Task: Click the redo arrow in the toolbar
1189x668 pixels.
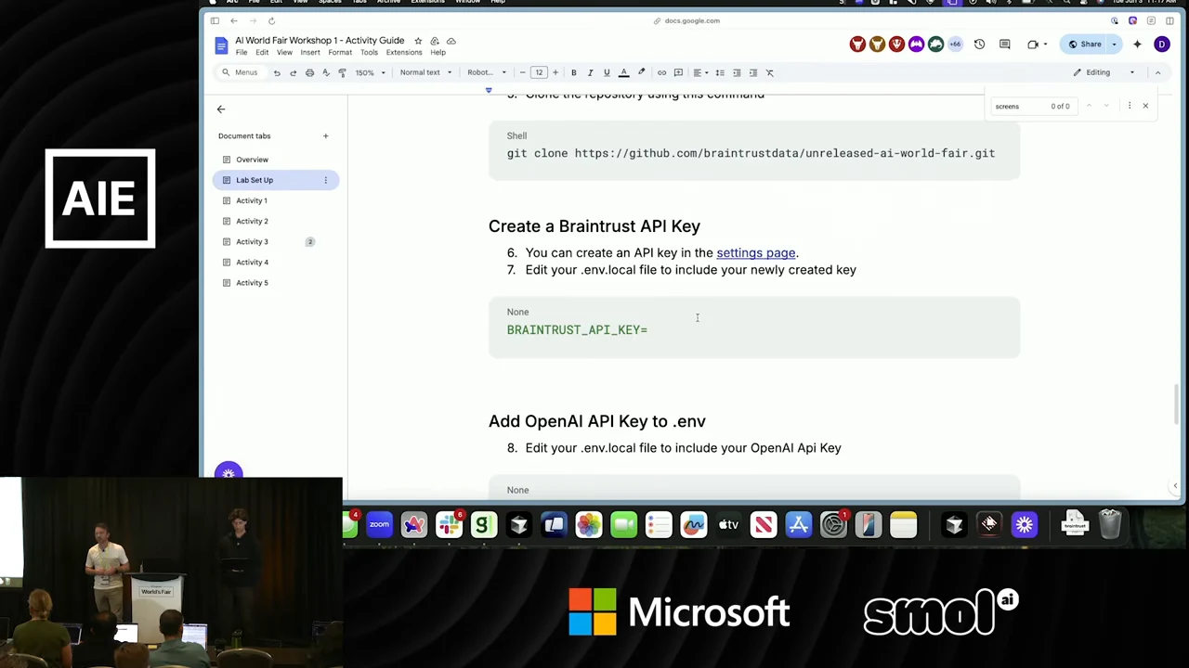Action: tap(293, 72)
